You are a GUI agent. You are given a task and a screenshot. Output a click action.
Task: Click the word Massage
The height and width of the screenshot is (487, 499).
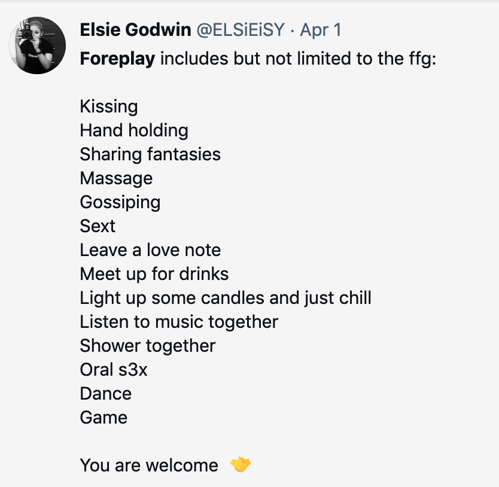(x=116, y=178)
